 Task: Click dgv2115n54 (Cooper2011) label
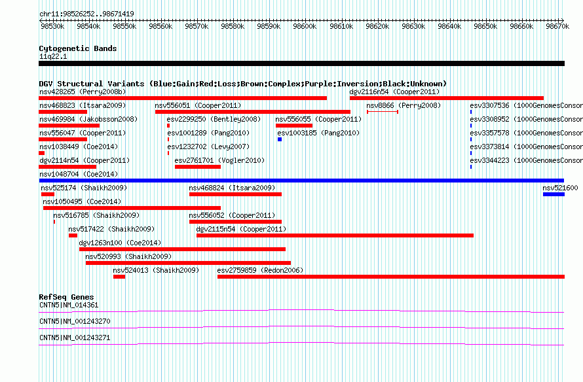[x=241, y=229]
